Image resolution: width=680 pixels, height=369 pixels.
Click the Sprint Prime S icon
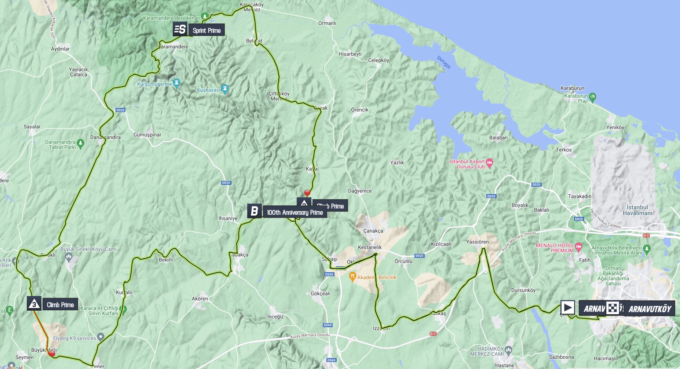180,29
